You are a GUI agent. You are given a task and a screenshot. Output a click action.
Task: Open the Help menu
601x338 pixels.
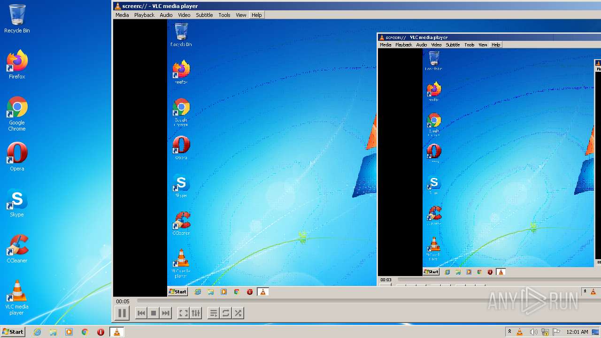[x=256, y=15]
